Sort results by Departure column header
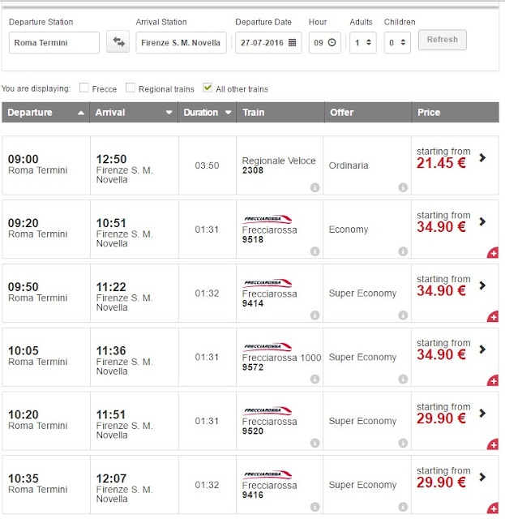505x519 pixels. (x=45, y=113)
